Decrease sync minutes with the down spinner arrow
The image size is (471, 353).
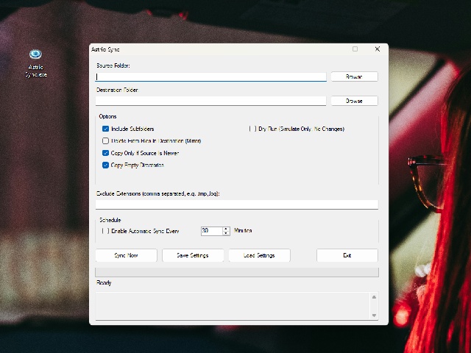pyautogui.click(x=226, y=233)
